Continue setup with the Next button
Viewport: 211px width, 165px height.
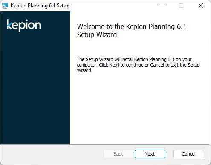click(x=150, y=154)
